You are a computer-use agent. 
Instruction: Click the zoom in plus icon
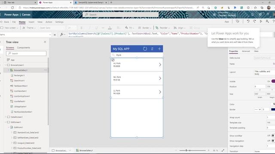pos(208,150)
